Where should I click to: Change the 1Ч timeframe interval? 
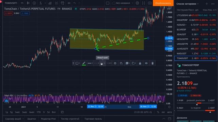click(22, 3)
